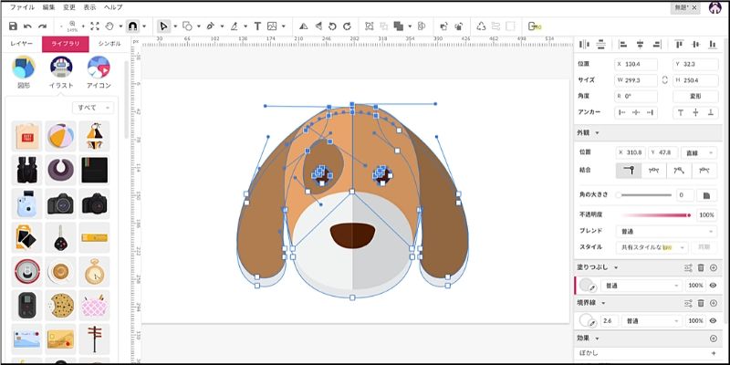Viewport: 730px width, 365px height.
Task: Toggle the magnet snapping icon
Action: [133, 26]
